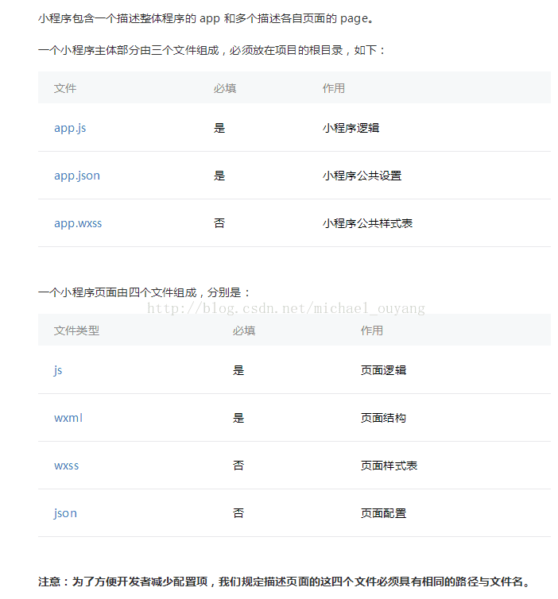The width and height of the screenshot is (558, 599).
Task: Click the bold note starting '注意：为了方便开发者'
Action: tap(285, 582)
